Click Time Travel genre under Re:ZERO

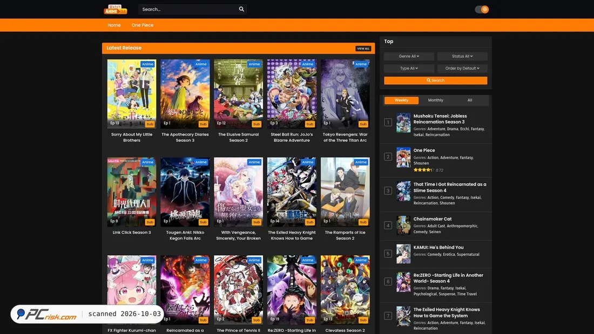point(467,294)
